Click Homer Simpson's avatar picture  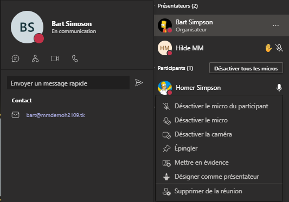coord(165,88)
